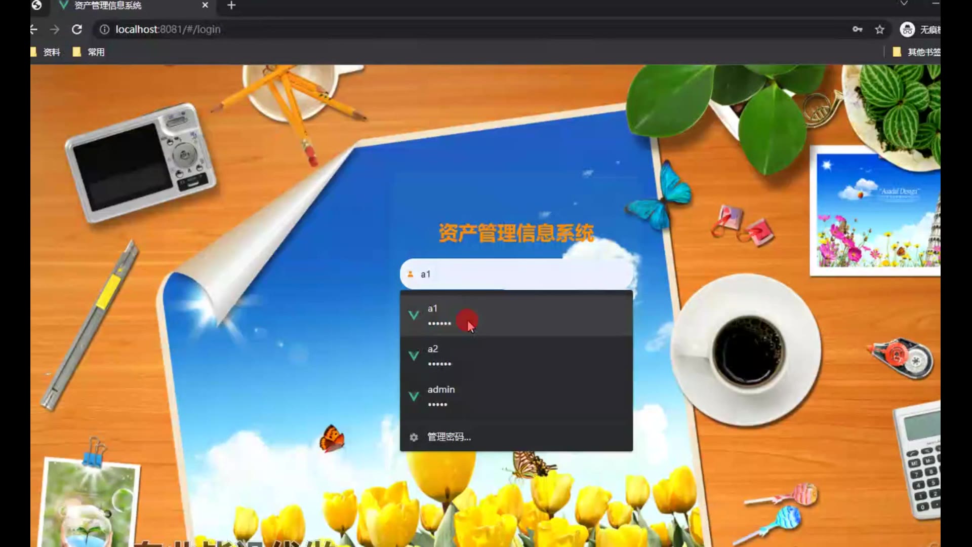
Task: Open the saved password key icon in the address bar
Action: tap(857, 29)
